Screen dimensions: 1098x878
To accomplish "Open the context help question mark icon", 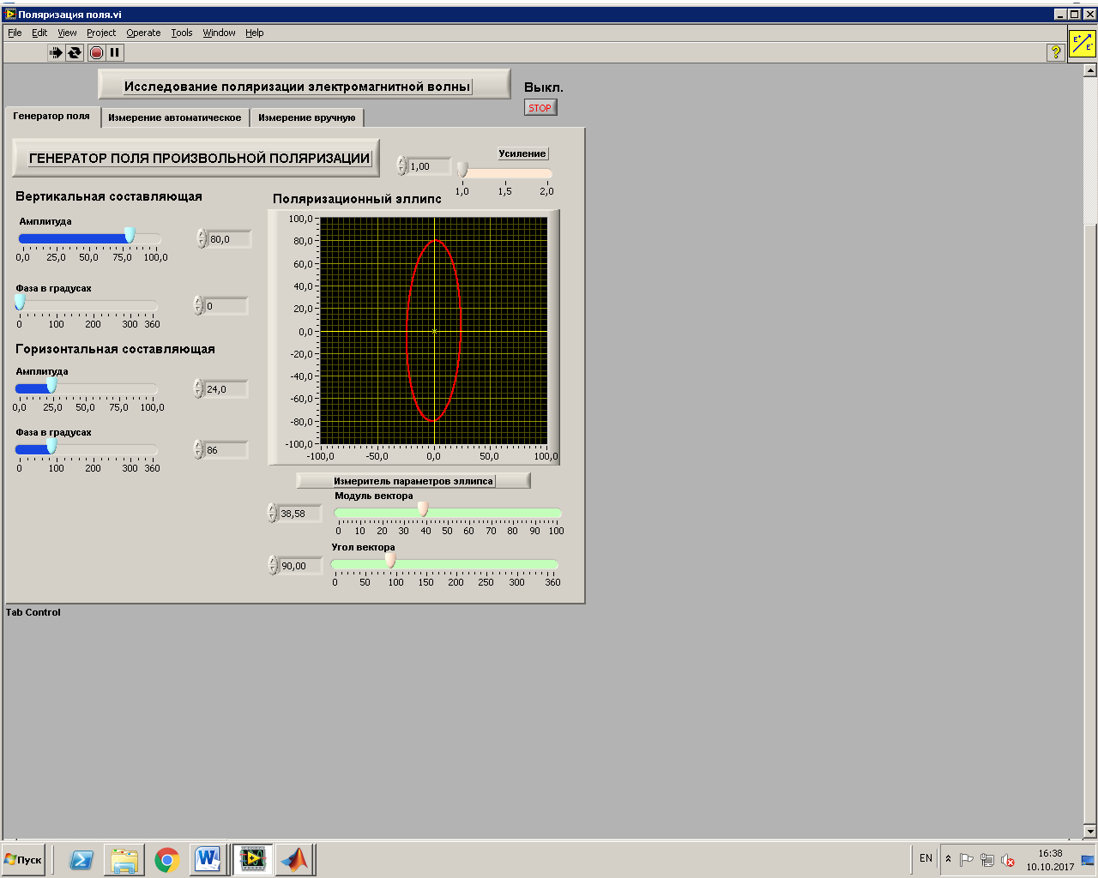I will (1055, 52).
